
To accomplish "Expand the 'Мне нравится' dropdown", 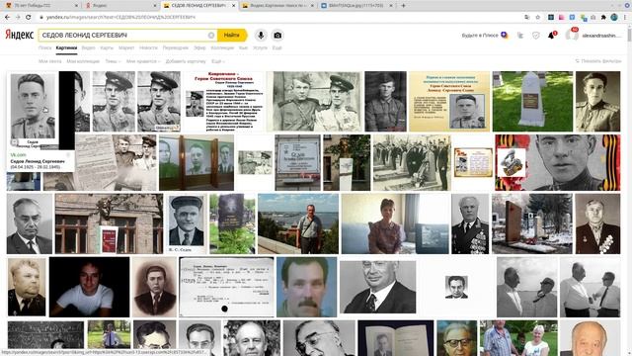I will tap(143, 61).
